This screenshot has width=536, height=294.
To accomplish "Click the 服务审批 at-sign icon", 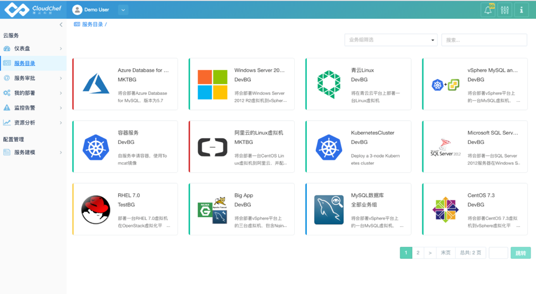I will [x=7, y=78].
